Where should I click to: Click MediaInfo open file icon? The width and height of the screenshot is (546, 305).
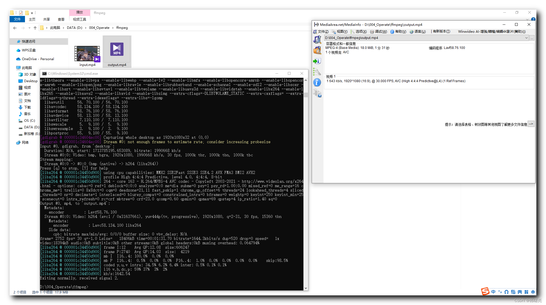click(x=317, y=40)
